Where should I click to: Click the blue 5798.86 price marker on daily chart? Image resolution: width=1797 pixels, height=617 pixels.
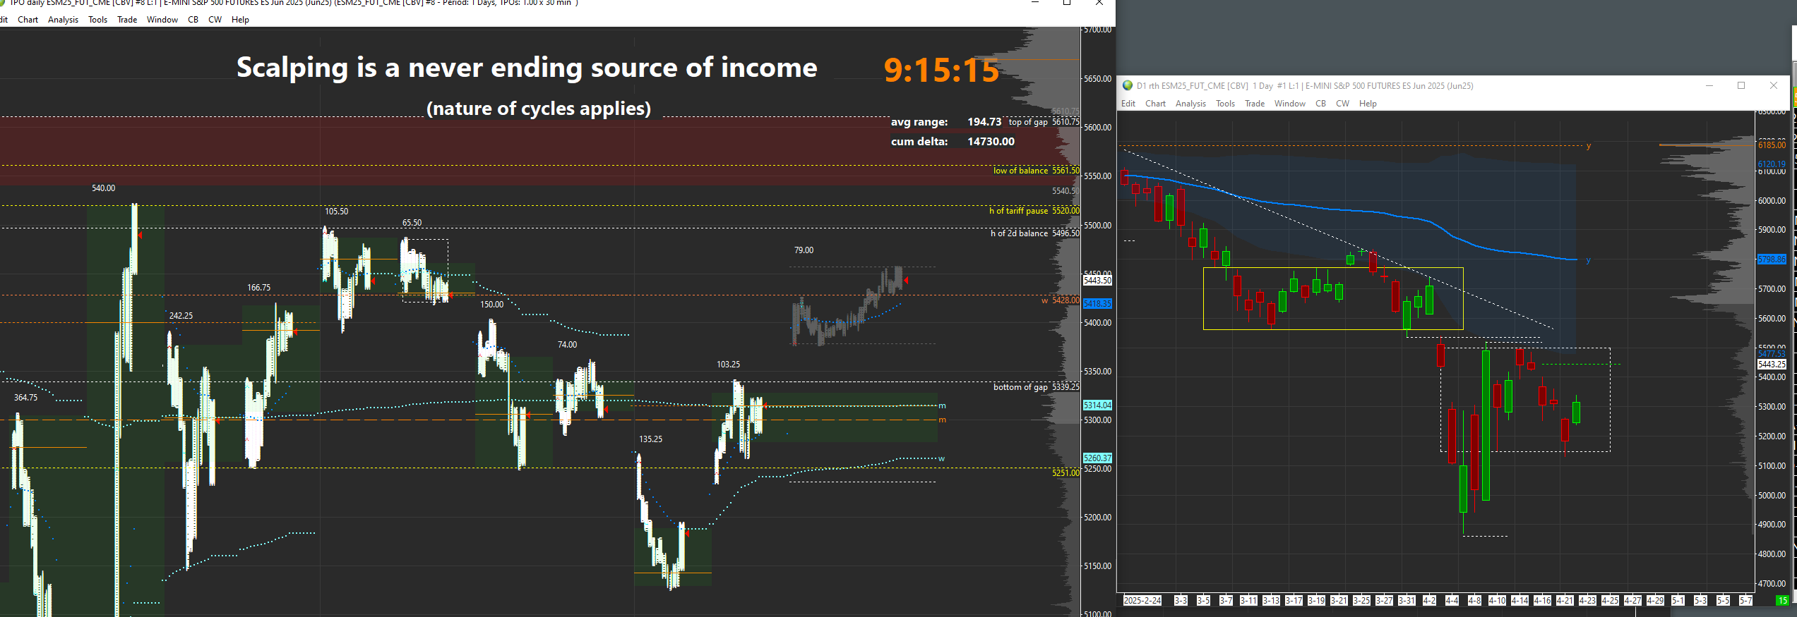[x=1772, y=259]
